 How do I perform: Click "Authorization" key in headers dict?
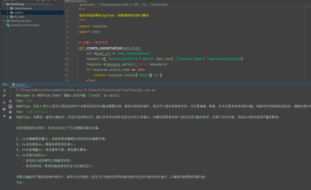[x=121, y=59]
